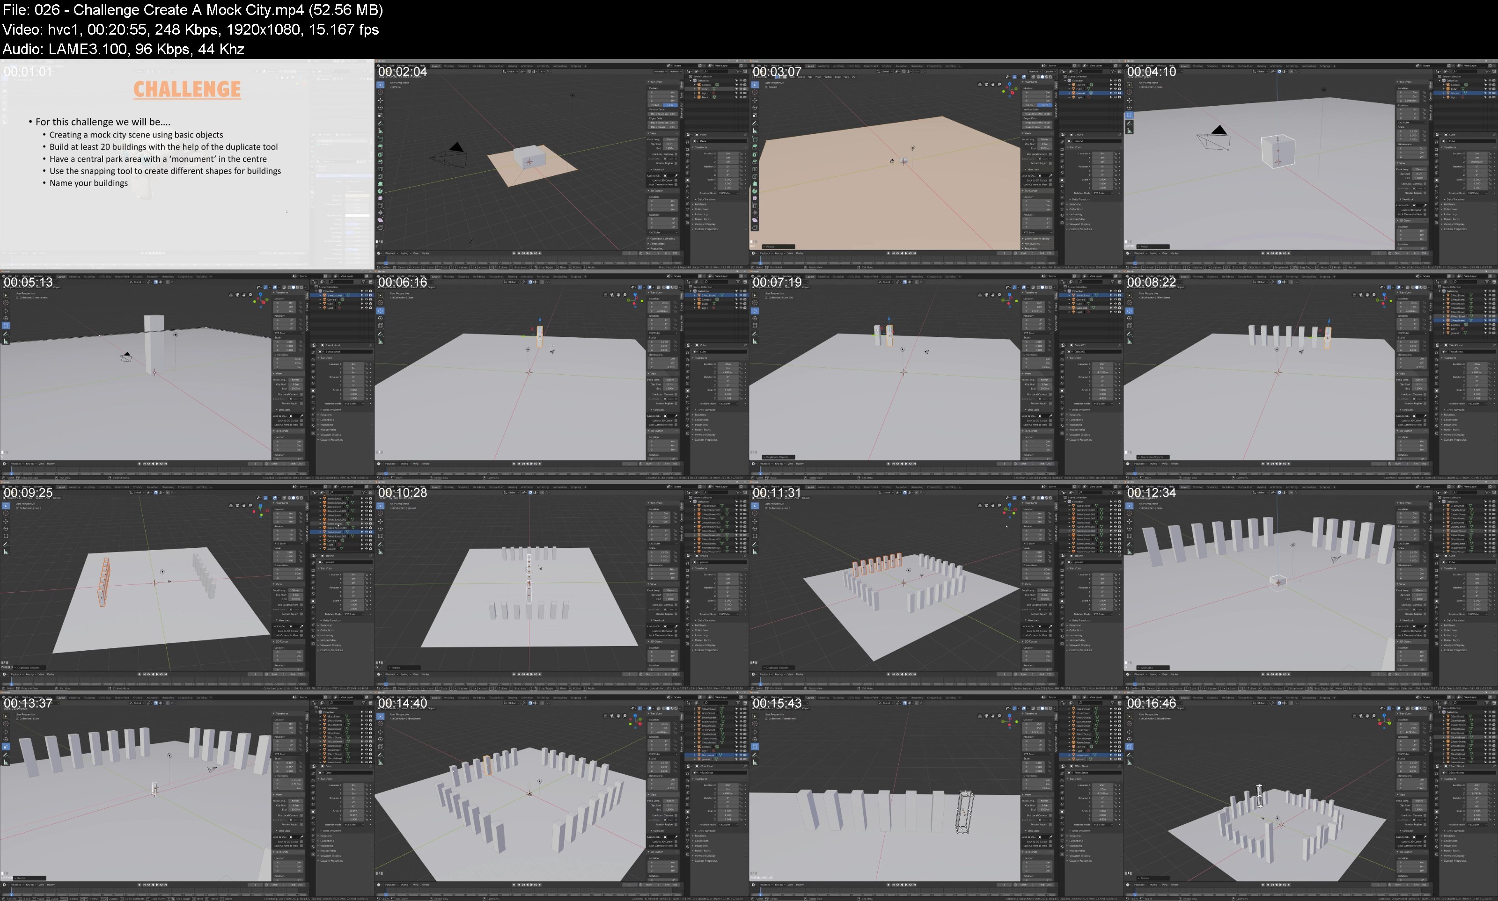Jump to the 00:04:10 frame
The height and width of the screenshot is (901, 1498).
(x=1311, y=165)
